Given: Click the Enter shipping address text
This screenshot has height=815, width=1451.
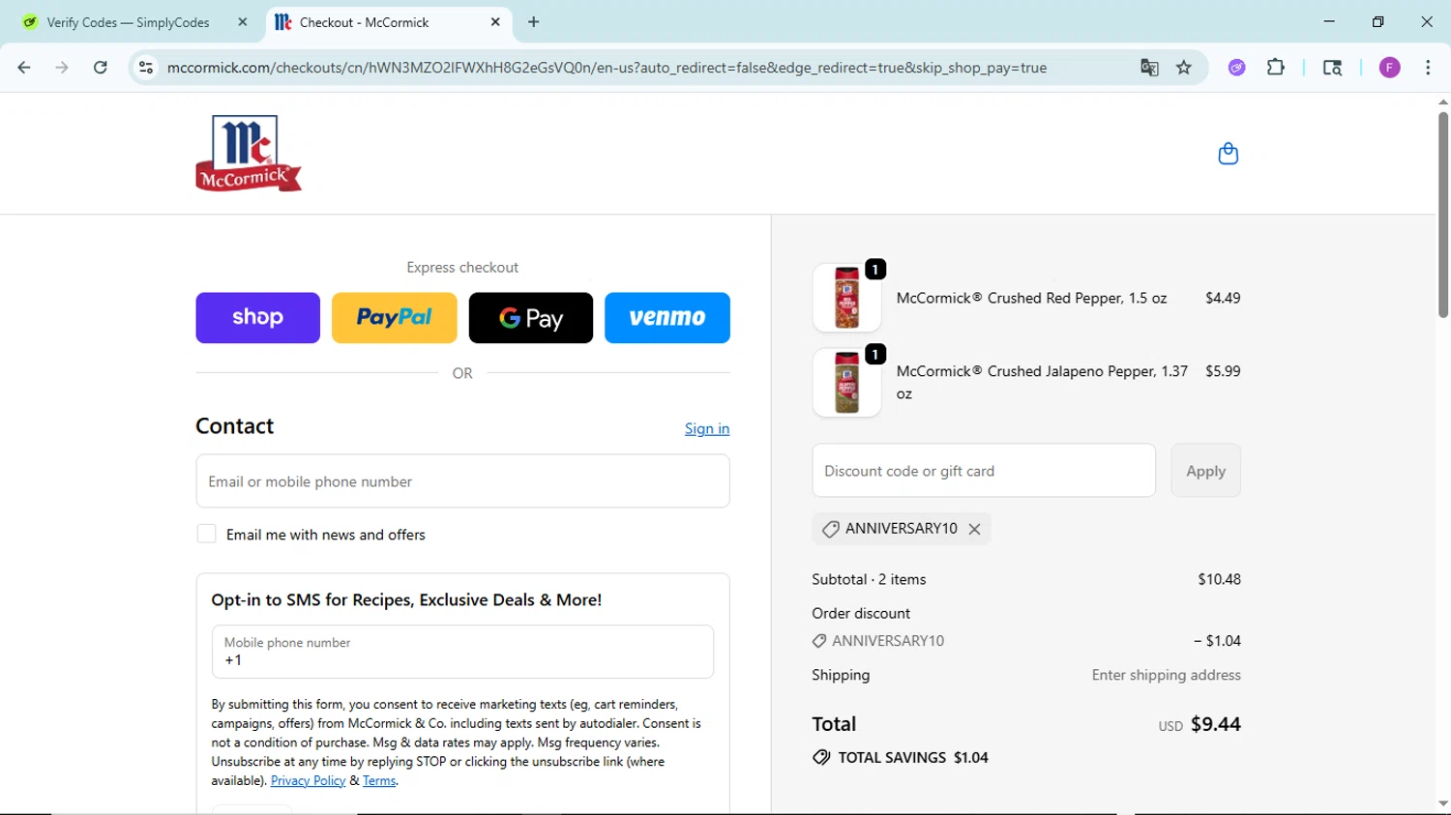Looking at the screenshot, I should [x=1167, y=675].
